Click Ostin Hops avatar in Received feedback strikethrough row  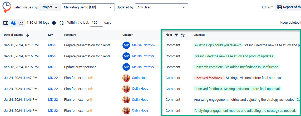[126, 78]
